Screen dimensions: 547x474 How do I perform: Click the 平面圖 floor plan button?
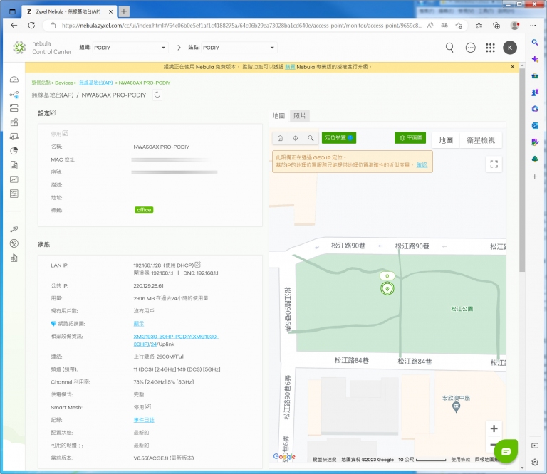[x=410, y=138]
